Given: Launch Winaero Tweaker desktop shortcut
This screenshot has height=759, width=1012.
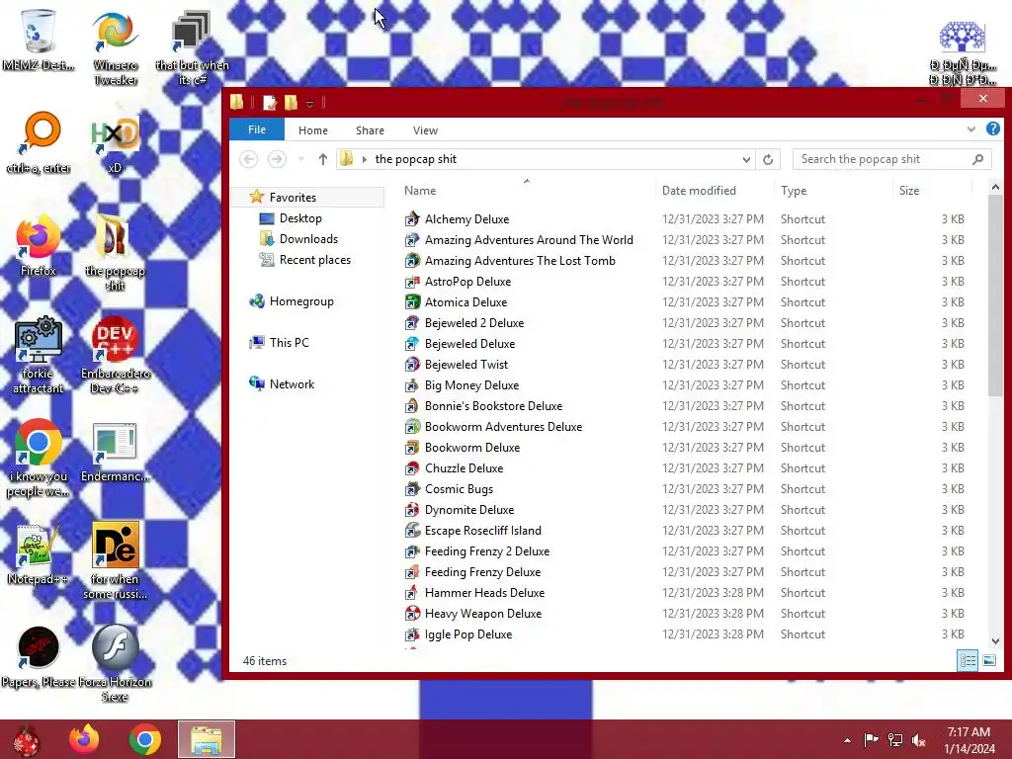Looking at the screenshot, I should pyautogui.click(x=116, y=46).
